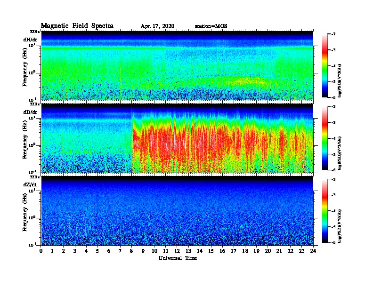Click hour tick label "8" on time axis
The image size is (373, 288).
click(131, 251)
